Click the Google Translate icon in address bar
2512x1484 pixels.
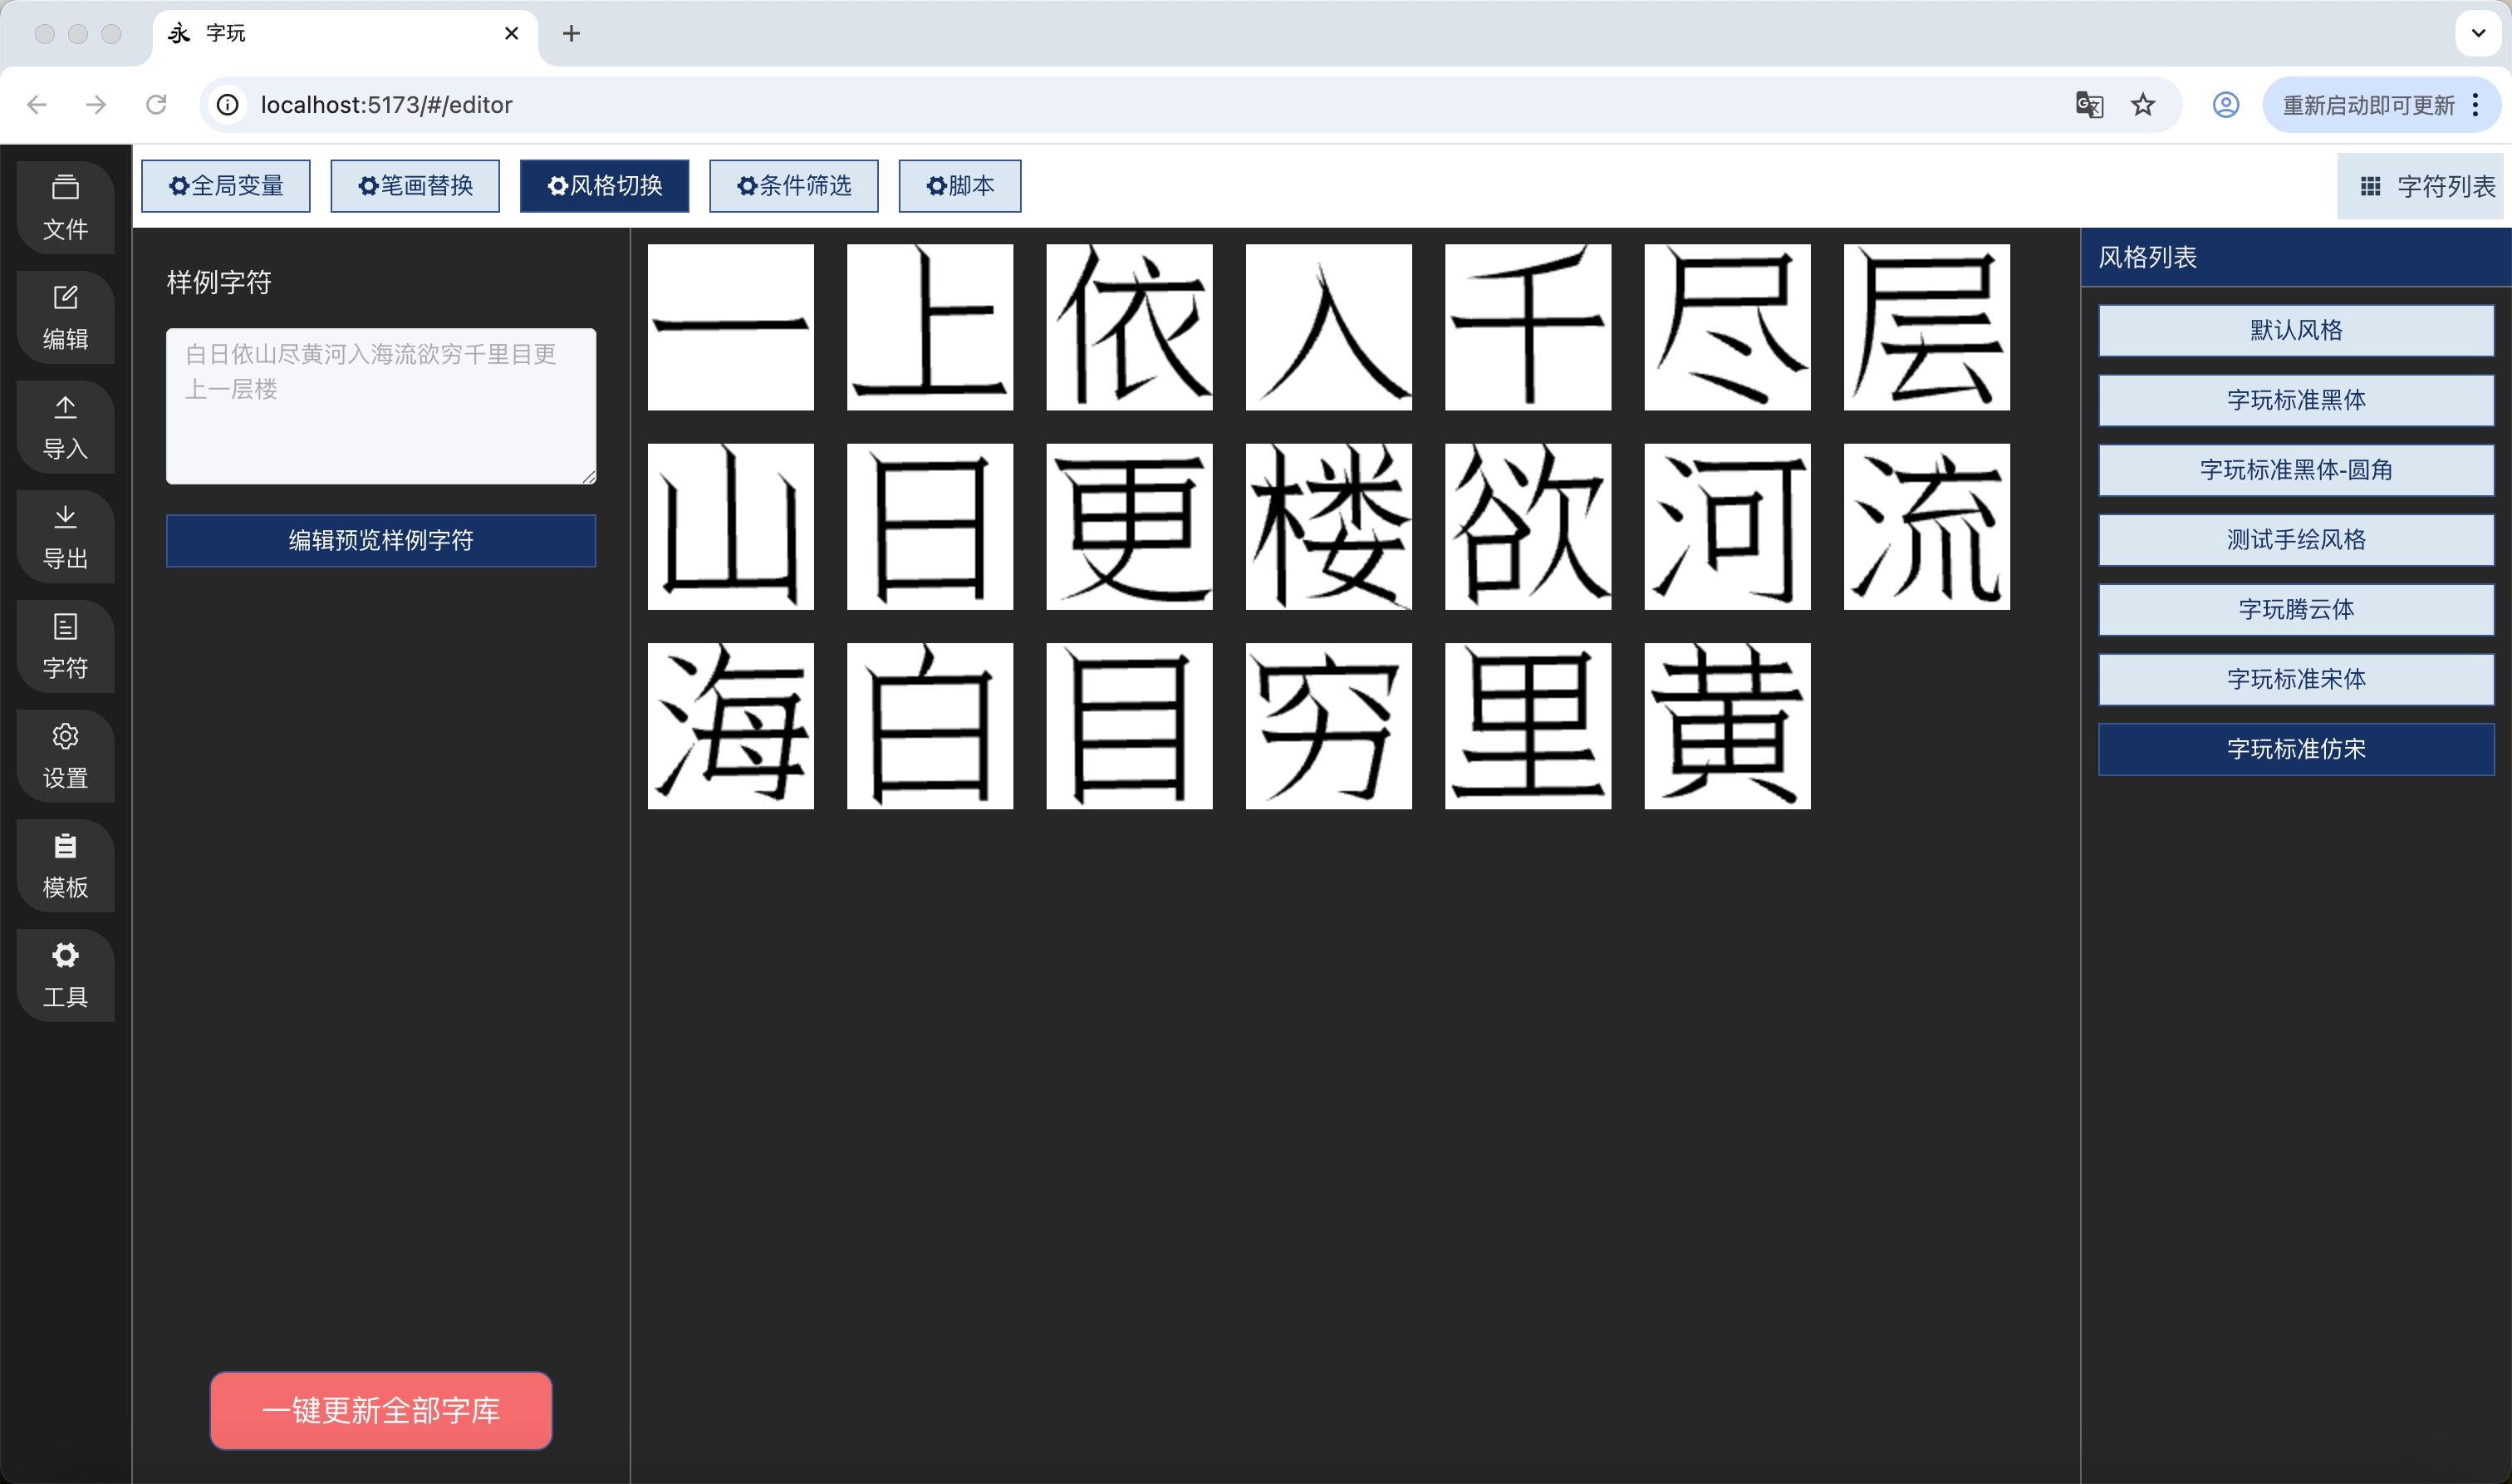click(x=2088, y=105)
